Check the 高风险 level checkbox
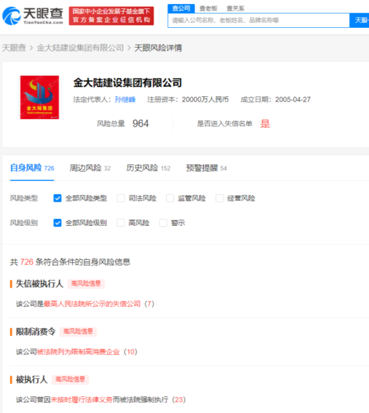The image size is (369, 413). coord(121,223)
